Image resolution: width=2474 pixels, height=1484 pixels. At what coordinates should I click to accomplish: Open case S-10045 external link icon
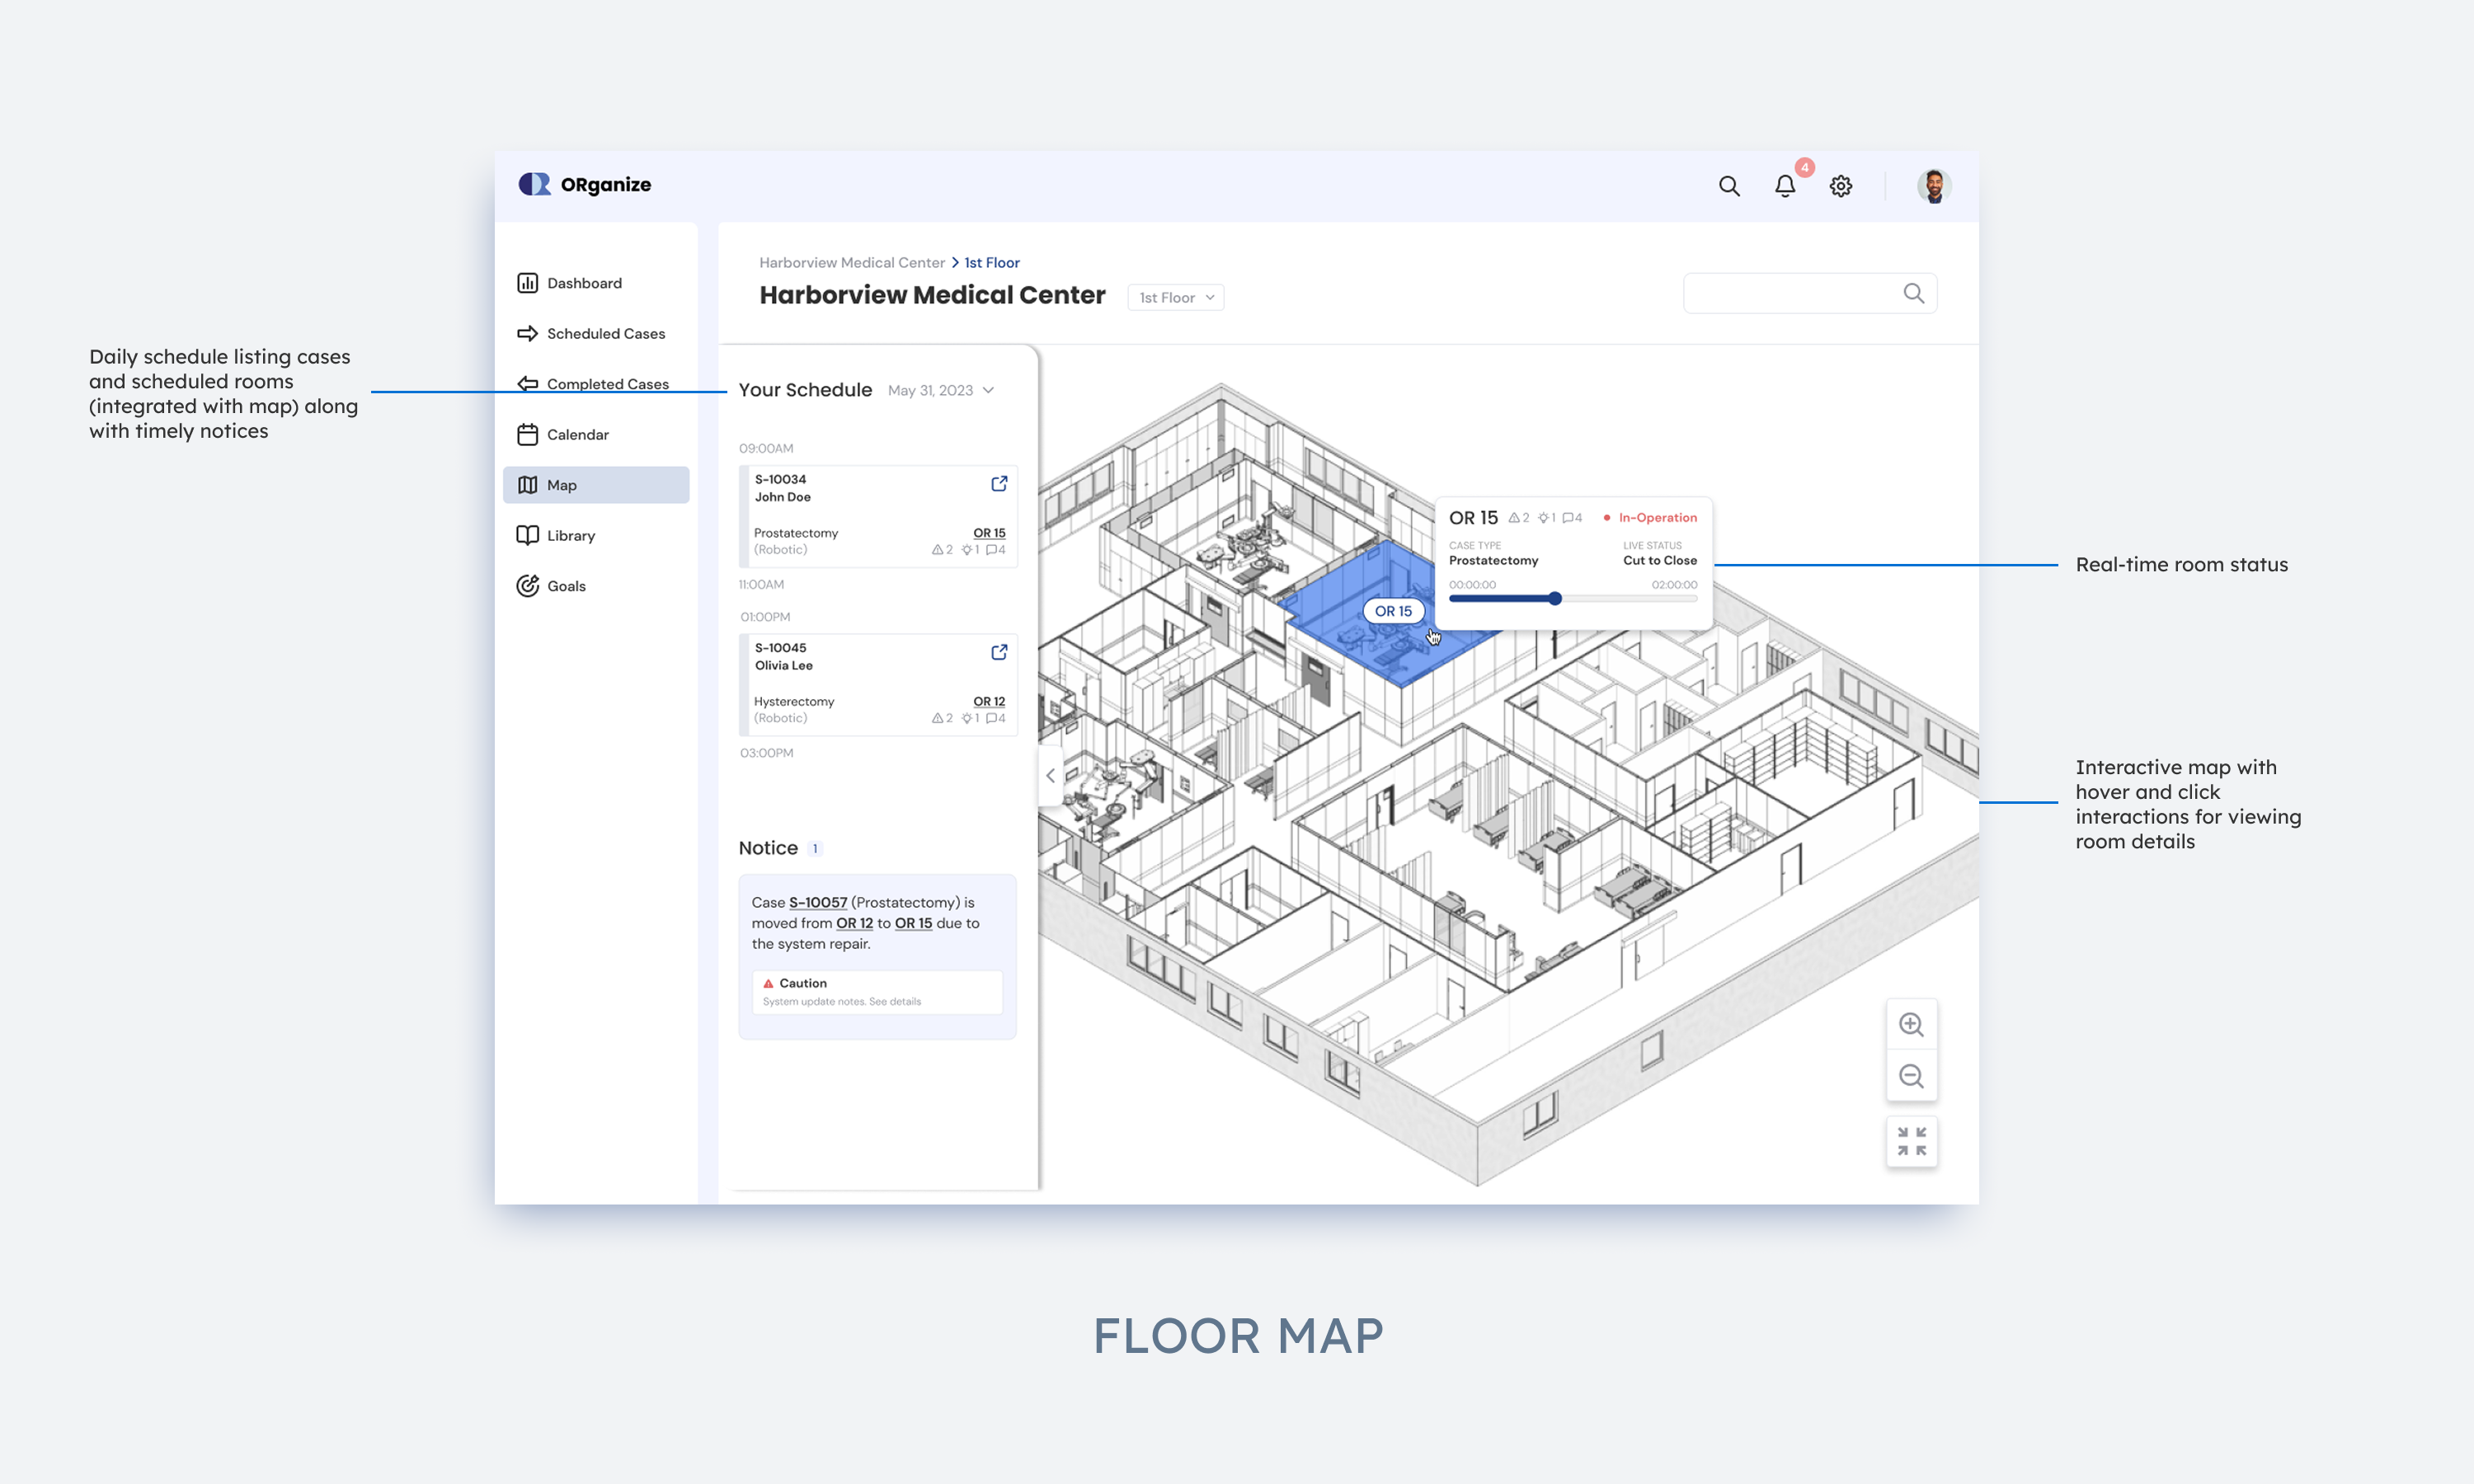pyautogui.click(x=998, y=652)
